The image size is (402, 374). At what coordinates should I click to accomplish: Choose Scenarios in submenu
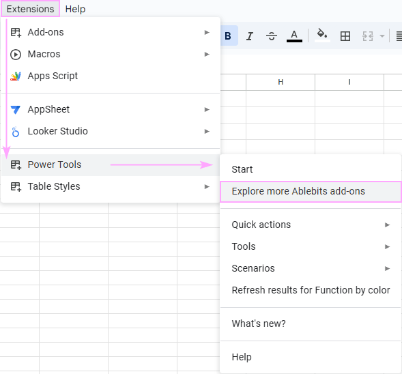click(311, 269)
